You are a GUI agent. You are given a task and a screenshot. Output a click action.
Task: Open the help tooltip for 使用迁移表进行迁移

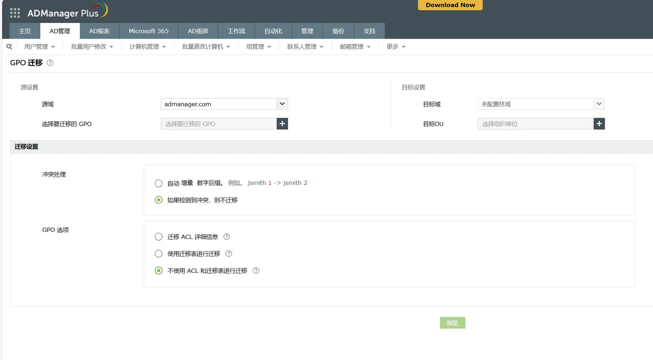click(229, 253)
